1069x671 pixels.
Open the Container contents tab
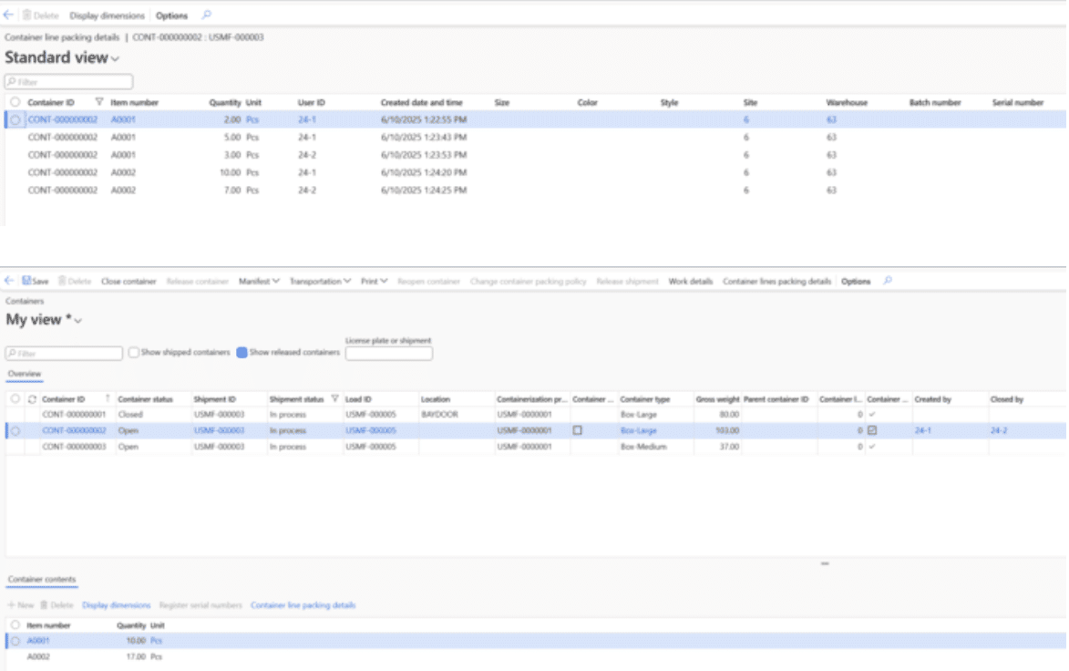pyautogui.click(x=42, y=580)
